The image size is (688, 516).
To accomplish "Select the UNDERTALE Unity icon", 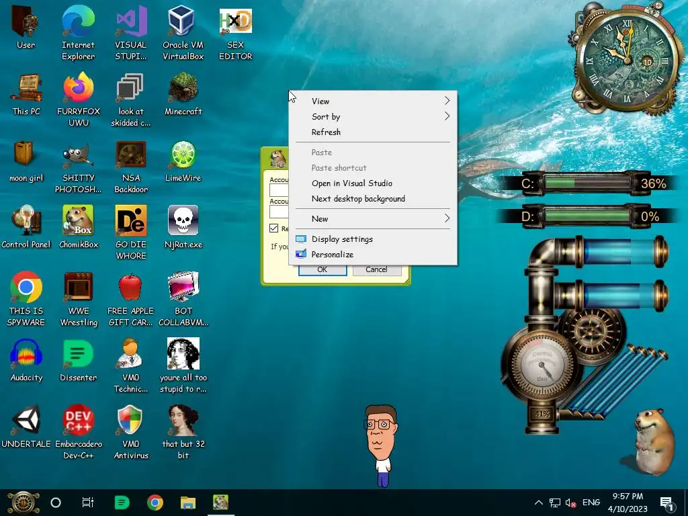I will (26, 427).
